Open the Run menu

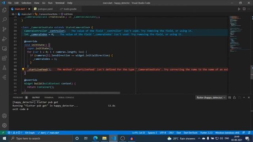(50, 3)
